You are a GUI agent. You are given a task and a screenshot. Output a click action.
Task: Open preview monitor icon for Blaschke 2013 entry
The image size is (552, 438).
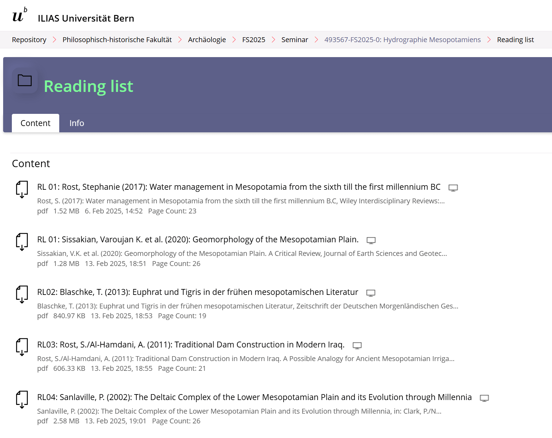(371, 293)
